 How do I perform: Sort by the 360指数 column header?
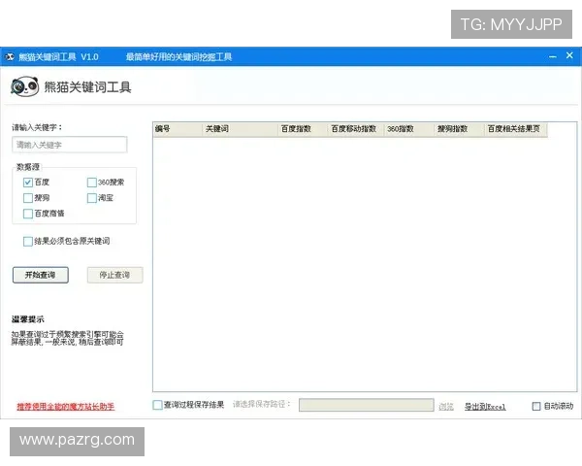409,129
